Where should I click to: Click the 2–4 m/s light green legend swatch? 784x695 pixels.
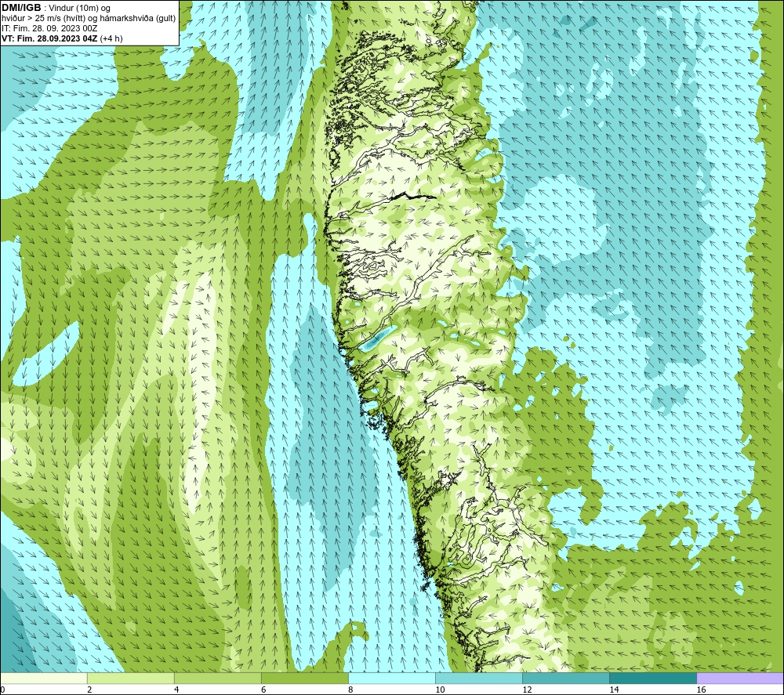pyautogui.click(x=130, y=678)
